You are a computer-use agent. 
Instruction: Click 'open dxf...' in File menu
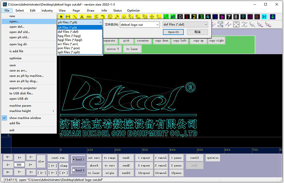point(29,27)
